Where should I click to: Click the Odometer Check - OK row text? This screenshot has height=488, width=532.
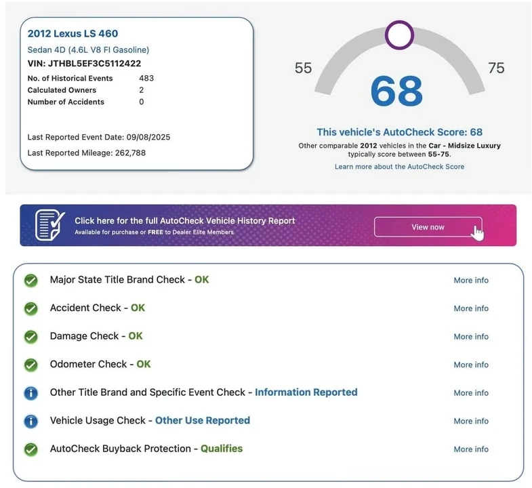click(x=100, y=364)
